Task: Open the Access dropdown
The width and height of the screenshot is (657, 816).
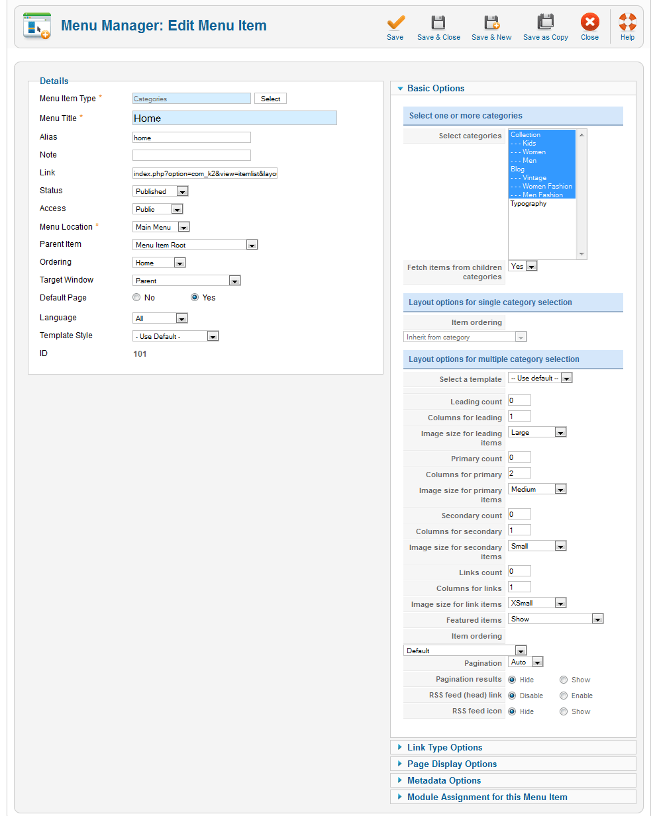Action: [x=158, y=209]
